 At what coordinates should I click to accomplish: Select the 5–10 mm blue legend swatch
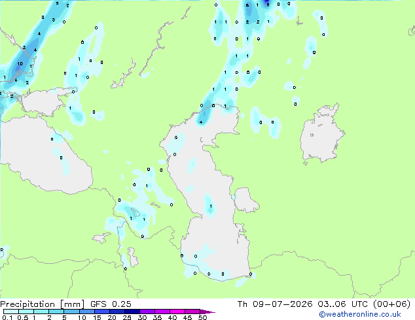click(x=71, y=312)
